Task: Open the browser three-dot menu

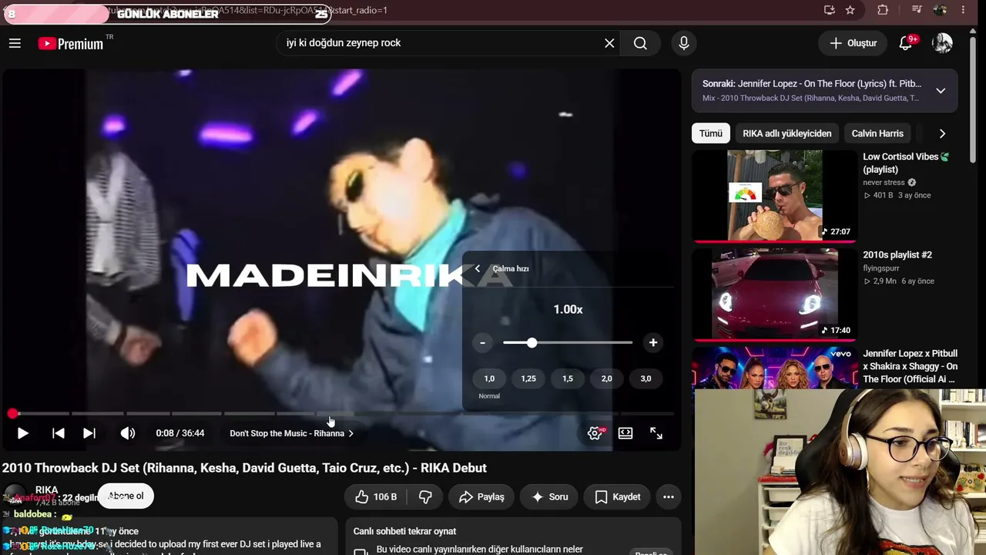Action: [964, 10]
